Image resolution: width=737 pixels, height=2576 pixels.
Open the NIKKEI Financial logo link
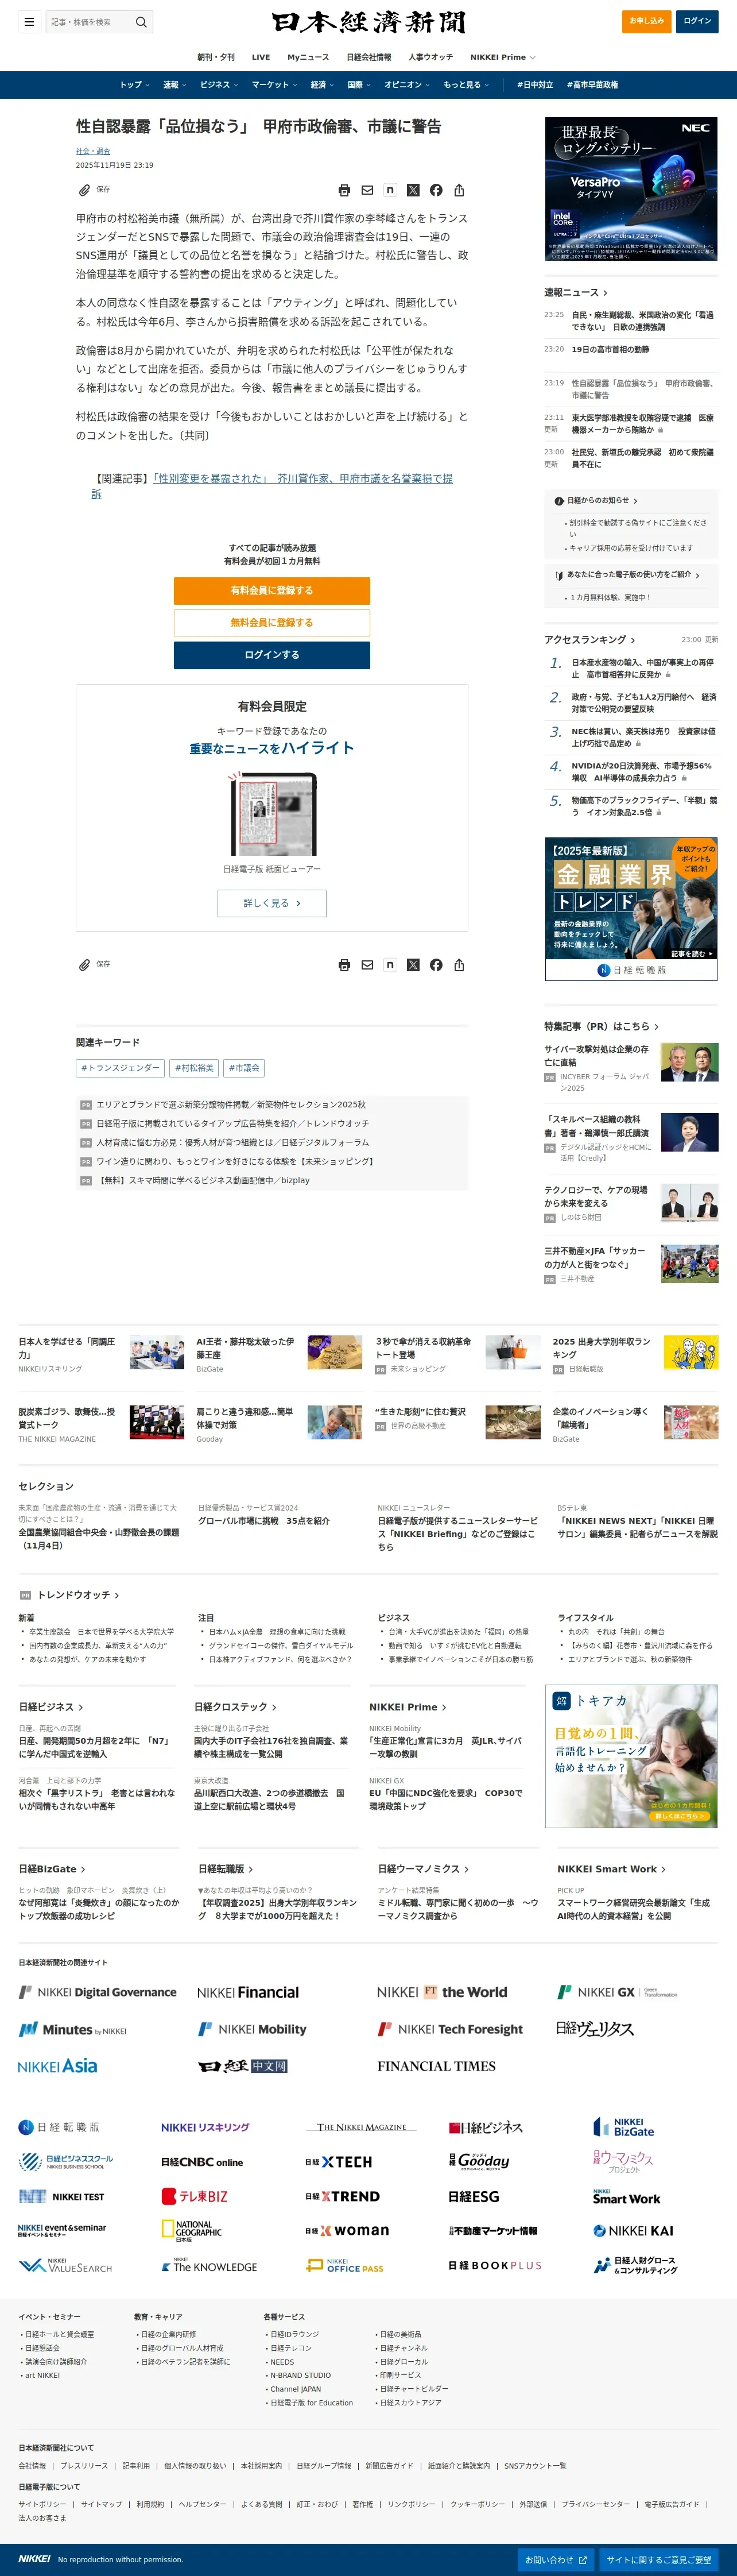[x=248, y=1992]
